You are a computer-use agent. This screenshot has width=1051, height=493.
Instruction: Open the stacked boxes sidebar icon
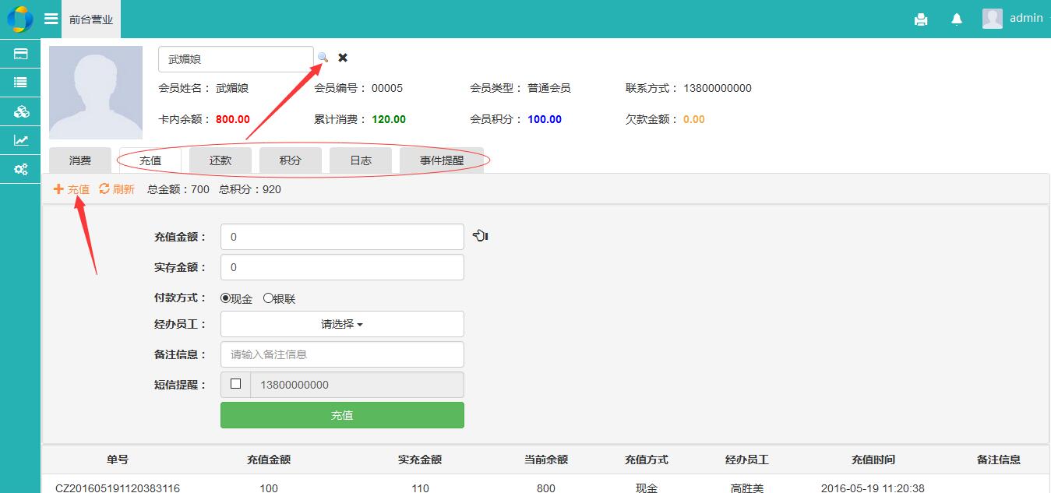point(21,111)
